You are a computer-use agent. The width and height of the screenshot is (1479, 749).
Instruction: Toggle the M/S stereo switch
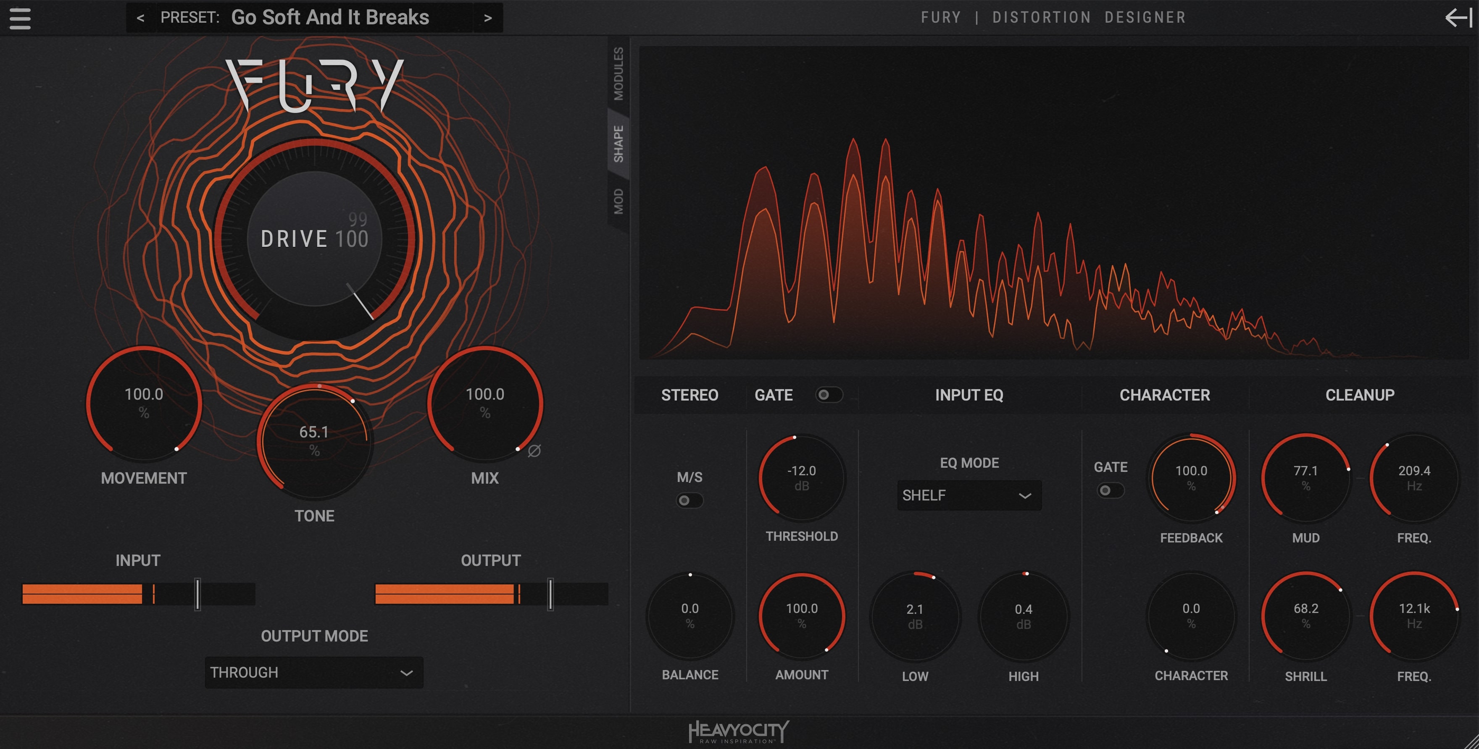click(x=689, y=500)
